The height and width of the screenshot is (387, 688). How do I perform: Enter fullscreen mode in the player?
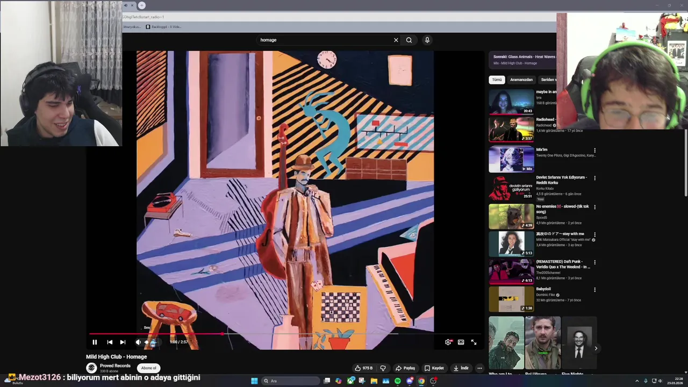474,342
